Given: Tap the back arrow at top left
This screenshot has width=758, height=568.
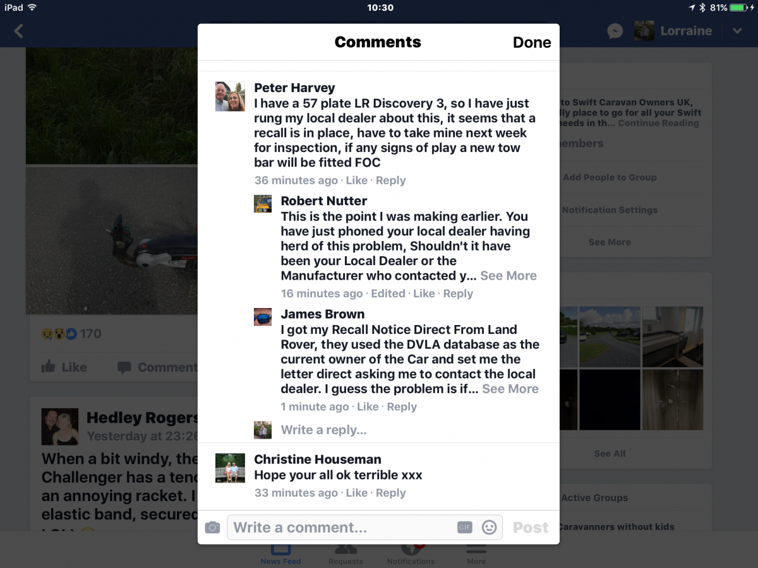Looking at the screenshot, I should tap(18, 30).
